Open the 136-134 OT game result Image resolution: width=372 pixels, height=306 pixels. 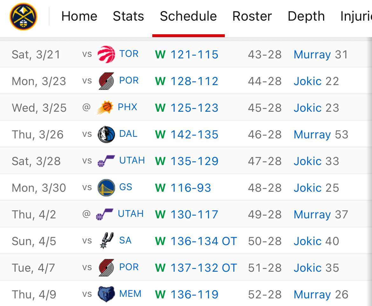203,241
